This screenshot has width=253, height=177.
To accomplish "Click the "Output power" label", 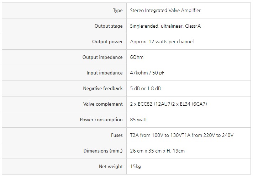I will tap(107, 42).
